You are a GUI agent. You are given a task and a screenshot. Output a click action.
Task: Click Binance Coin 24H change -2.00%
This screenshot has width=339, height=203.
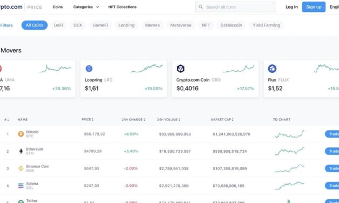[x=131, y=168]
